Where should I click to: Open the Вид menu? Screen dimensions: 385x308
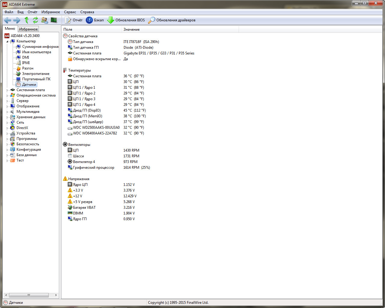20,12
